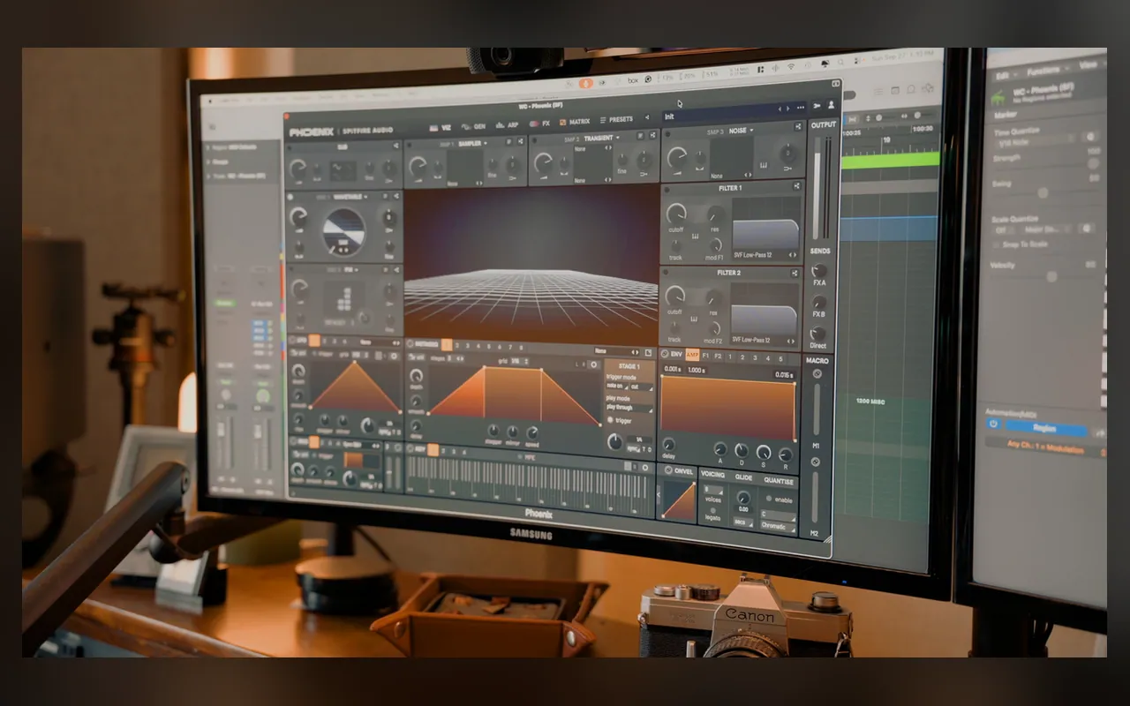Click the Filter 2 cutoff knob
The height and width of the screenshot is (706, 1130).
coord(674,297)
